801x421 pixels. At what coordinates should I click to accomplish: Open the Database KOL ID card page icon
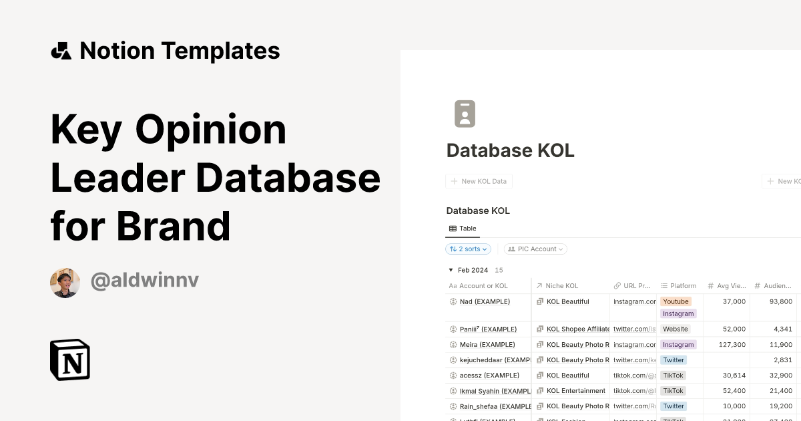[x=465, y=114]
